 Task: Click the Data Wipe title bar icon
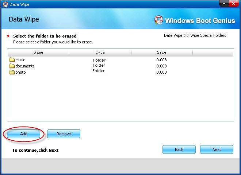pos(5,4)
